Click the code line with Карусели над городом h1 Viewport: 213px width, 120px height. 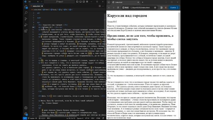(x=53, y=25)
